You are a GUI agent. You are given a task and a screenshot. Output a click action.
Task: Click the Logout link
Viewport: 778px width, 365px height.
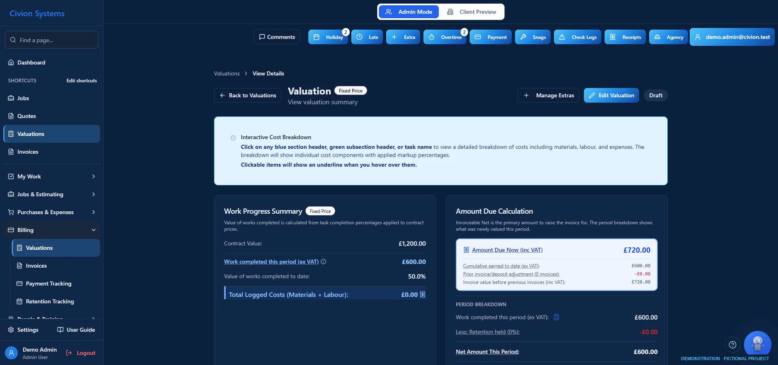pos(81,353)
